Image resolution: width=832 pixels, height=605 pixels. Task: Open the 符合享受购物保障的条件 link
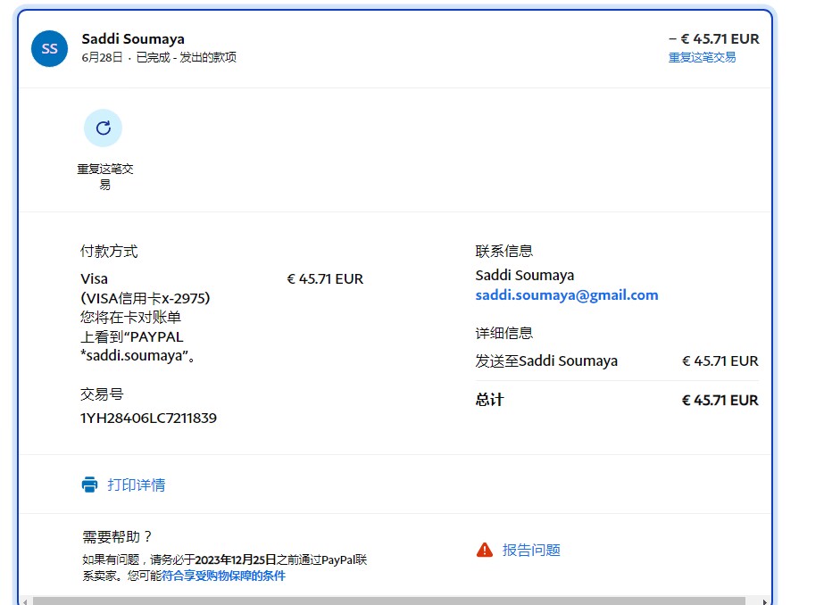click(x=223, y=576)
